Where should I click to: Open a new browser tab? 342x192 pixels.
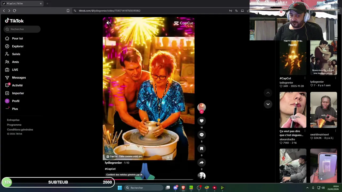tap(47, 3)
